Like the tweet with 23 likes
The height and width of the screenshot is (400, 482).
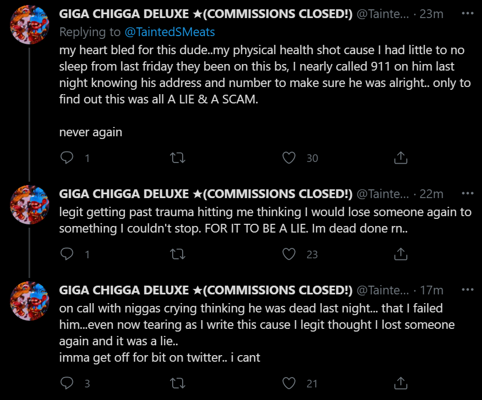coord(289,254)
